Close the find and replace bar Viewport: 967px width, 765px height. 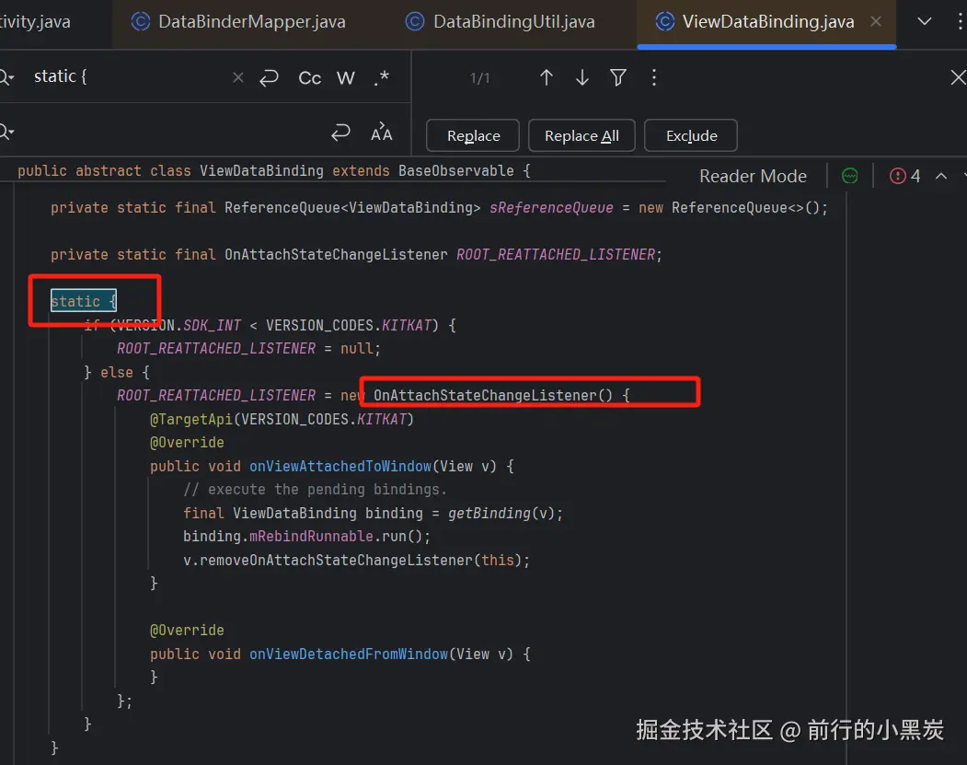(x=958, y=77)
